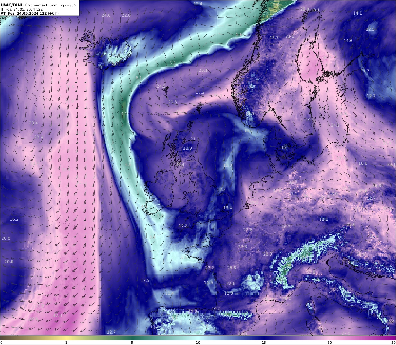This screenshot has height=345, width=396.
Task: Click the 20.6 value label
Action: point(9,261)
